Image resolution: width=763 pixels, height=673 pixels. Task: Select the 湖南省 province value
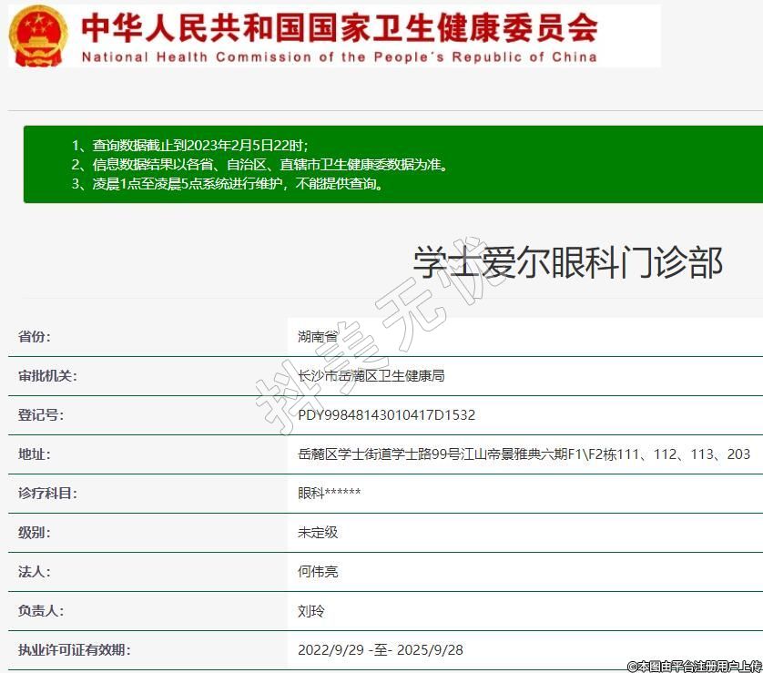click(x=317, y=337)
